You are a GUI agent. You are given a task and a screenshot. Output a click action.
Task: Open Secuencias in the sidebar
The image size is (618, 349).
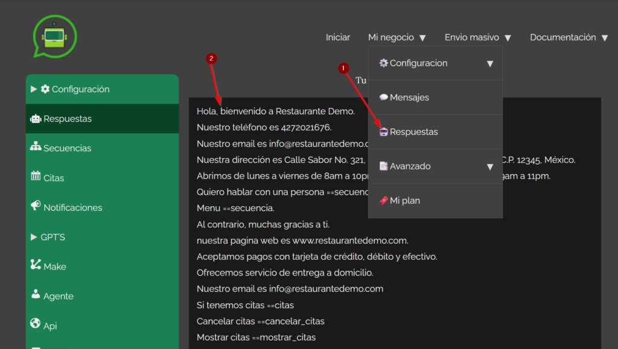(x=102, y=148)
